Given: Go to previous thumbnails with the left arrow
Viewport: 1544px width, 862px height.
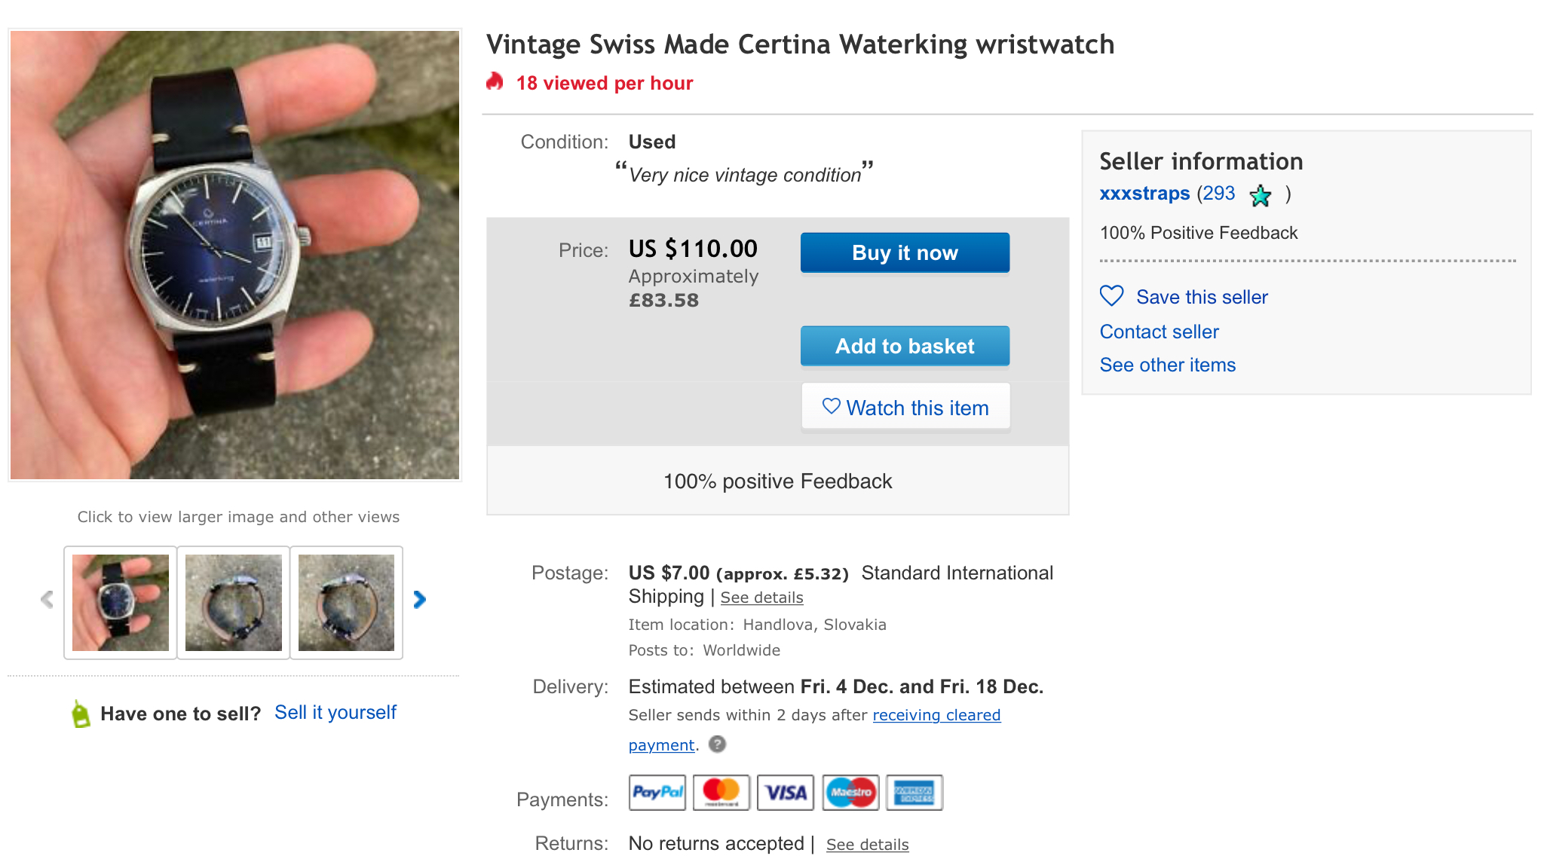Looking at the screenshot, I should click(47, 600).
